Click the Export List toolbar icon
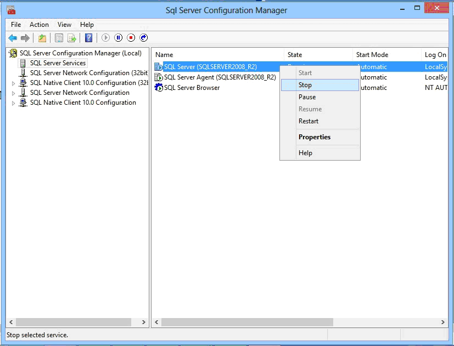Screen dimensions: 454x346 [71, 38]
